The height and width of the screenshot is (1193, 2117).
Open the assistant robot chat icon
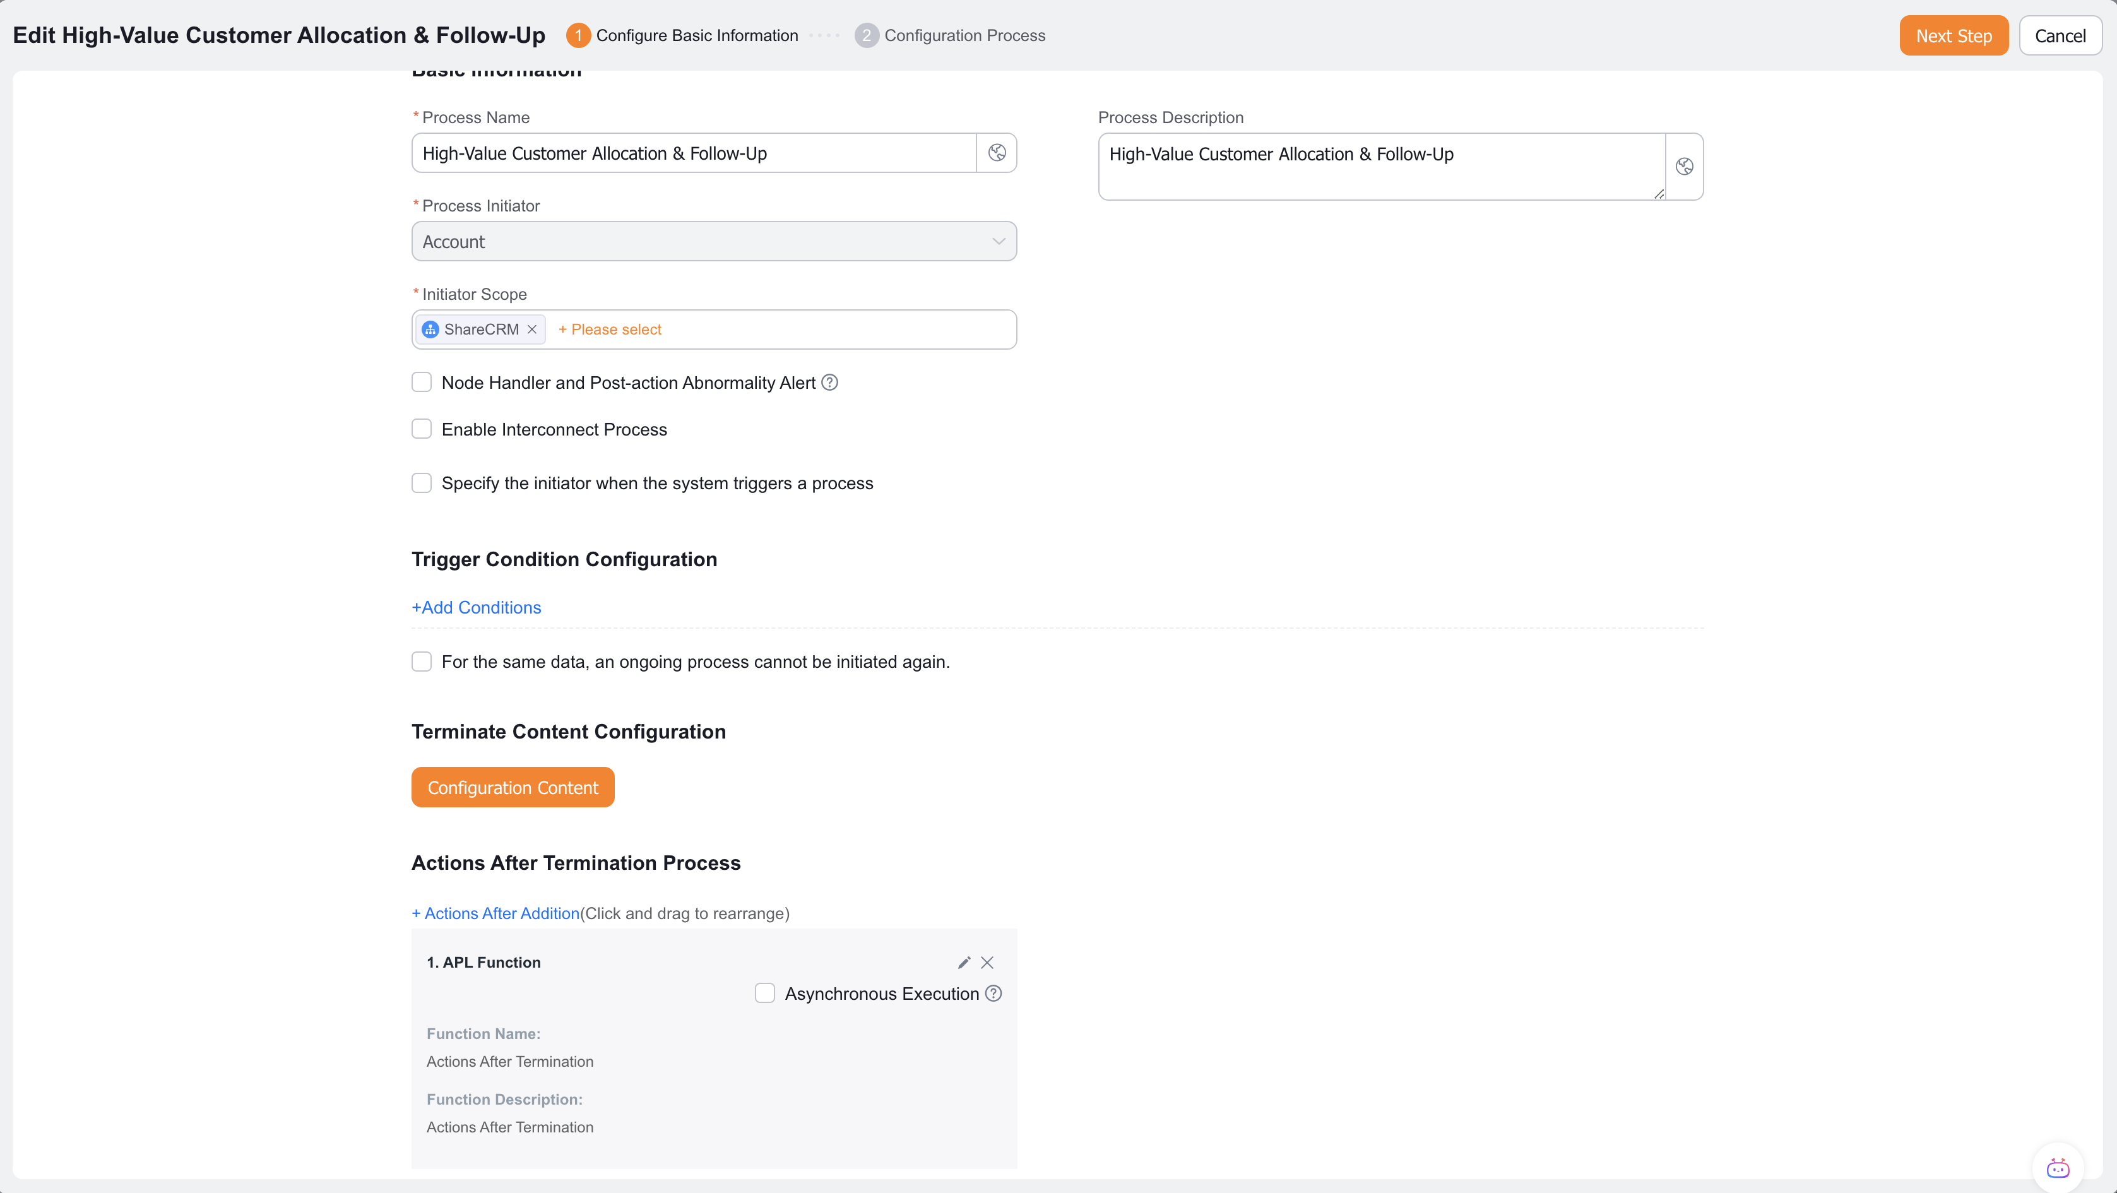pos(2058,1168)
